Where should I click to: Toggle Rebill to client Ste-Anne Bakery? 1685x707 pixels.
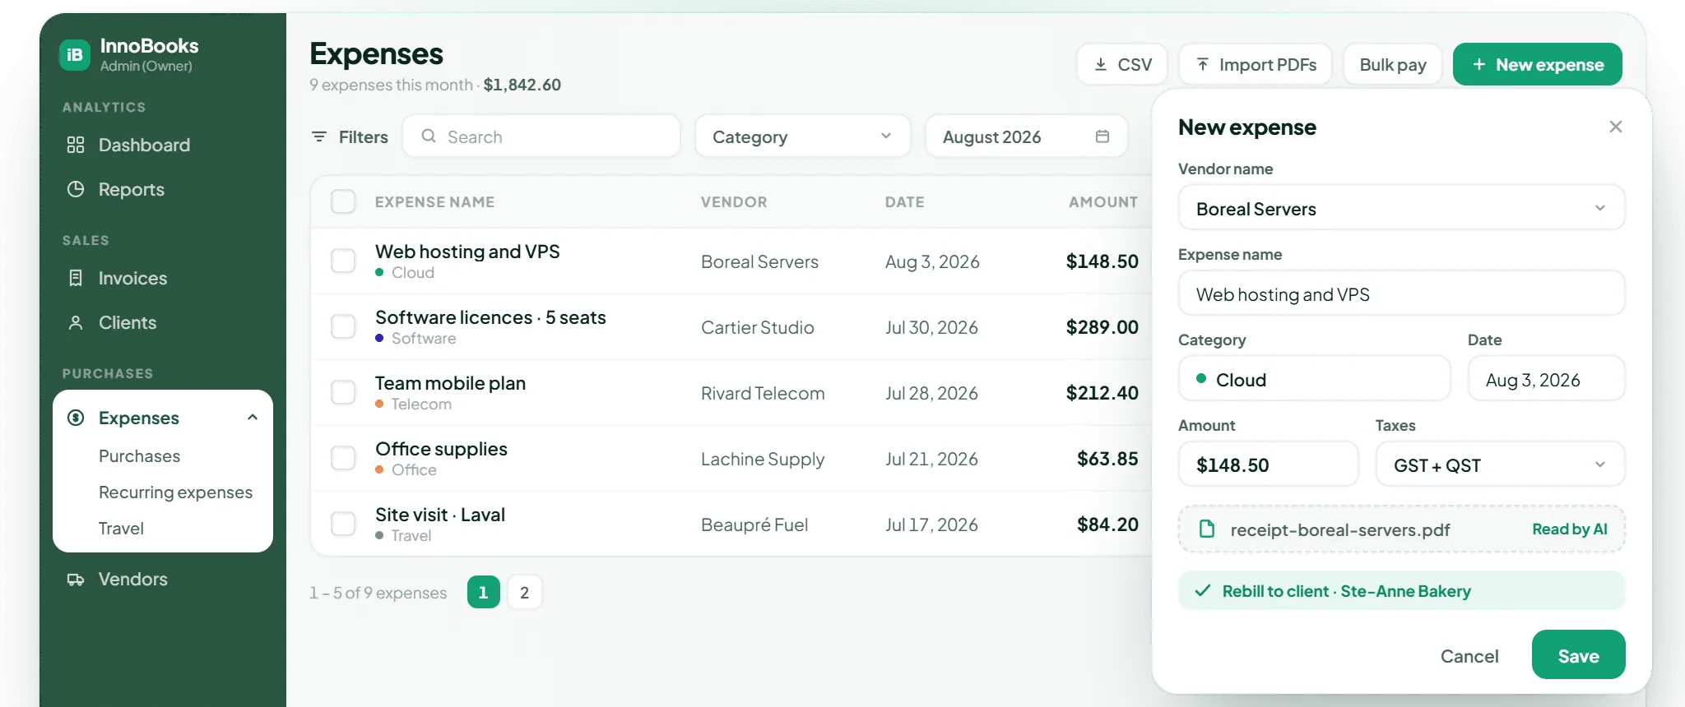[x=1402, y=590]
